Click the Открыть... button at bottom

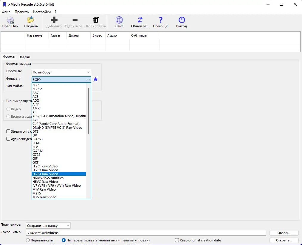pos(284,240)
